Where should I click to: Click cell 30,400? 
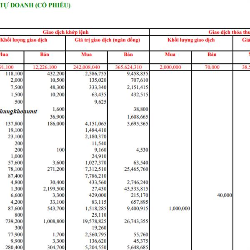coord(57,182)
